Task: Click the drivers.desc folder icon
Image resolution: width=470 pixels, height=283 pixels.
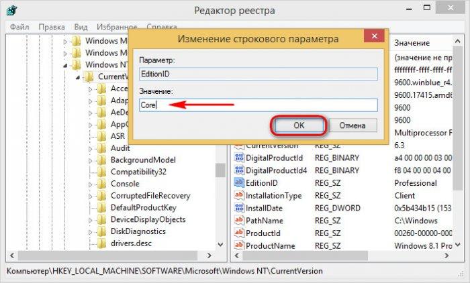Action: (x=102, y=243)
